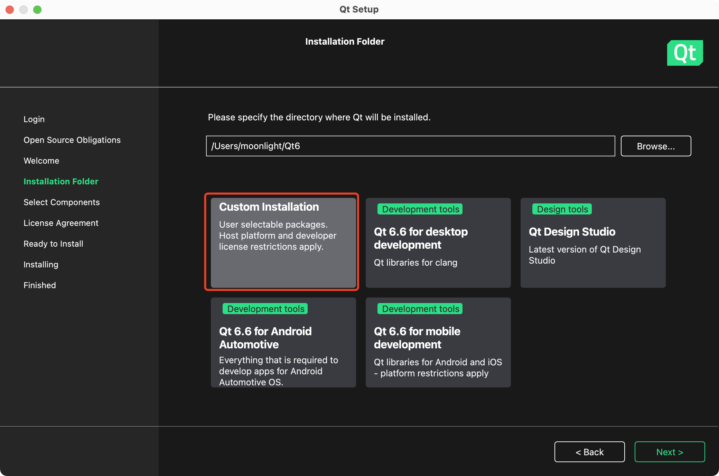719x476 pixels.
Task: Open Select Components sidebar step
Action: (x=62, y=202)
